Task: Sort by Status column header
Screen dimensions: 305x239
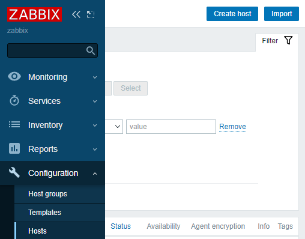Action: [121, 226]
